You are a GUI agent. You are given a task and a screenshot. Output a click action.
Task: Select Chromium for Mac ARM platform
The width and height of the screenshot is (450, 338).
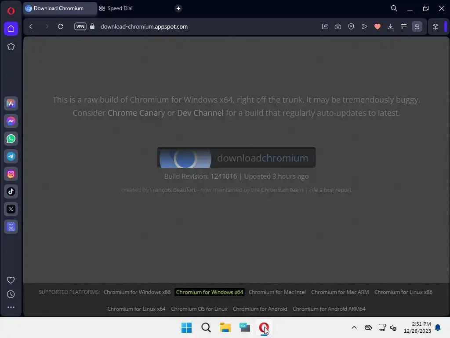click(x=340, y=292)
